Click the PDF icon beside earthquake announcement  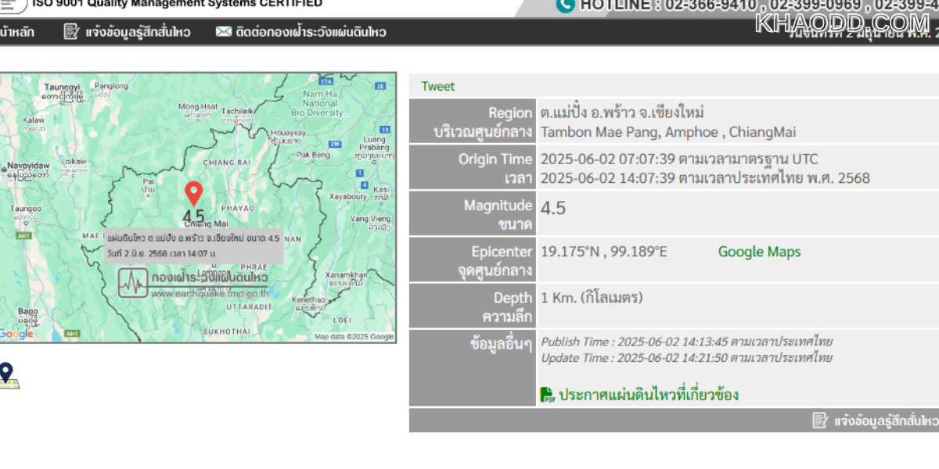(548, 395)
